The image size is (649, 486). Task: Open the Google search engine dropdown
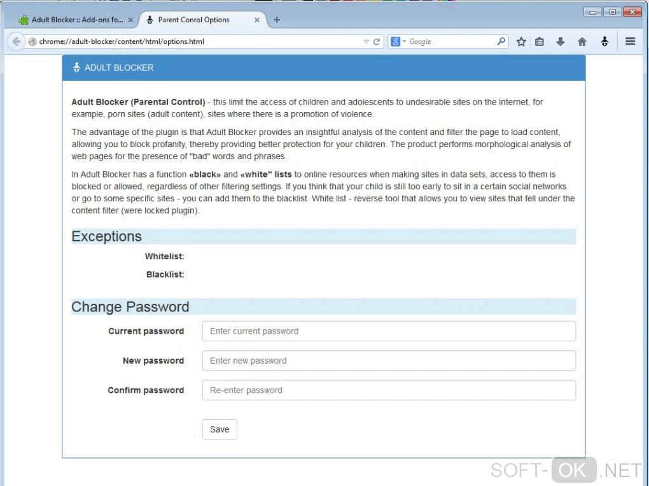398,42
